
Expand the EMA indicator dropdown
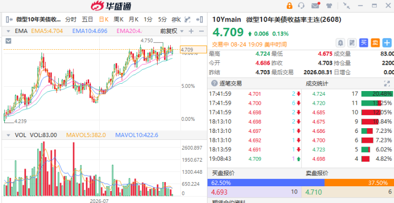[x=8, y=31]
